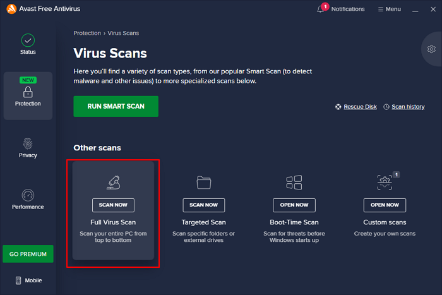Click the Status checkmark icon in sidebar
This screenshot has height=295, width=442.
[28, 40]
